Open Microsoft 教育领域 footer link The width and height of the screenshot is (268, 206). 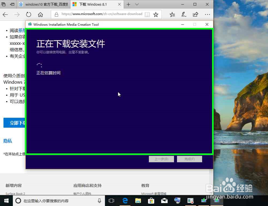(x=154, y=194)
